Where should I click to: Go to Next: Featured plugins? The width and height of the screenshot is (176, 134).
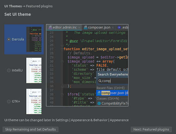151,129
